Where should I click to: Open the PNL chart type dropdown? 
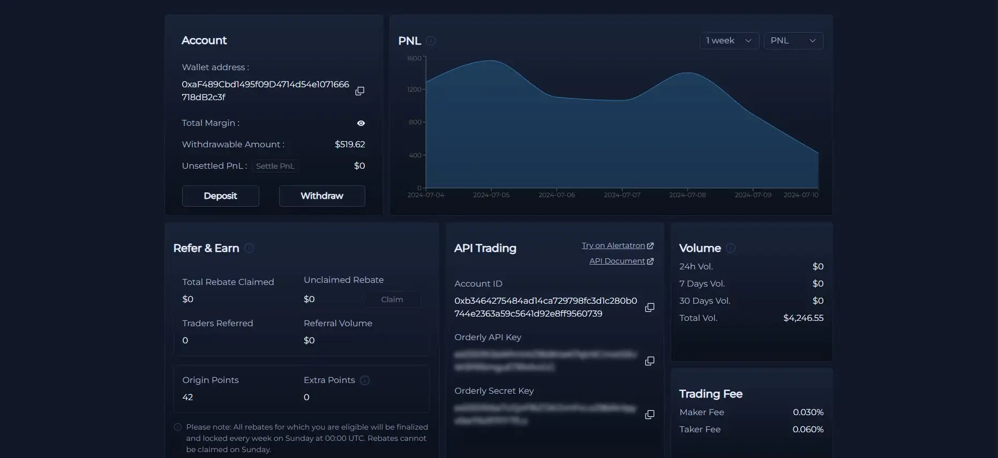(x=793, y=41)
